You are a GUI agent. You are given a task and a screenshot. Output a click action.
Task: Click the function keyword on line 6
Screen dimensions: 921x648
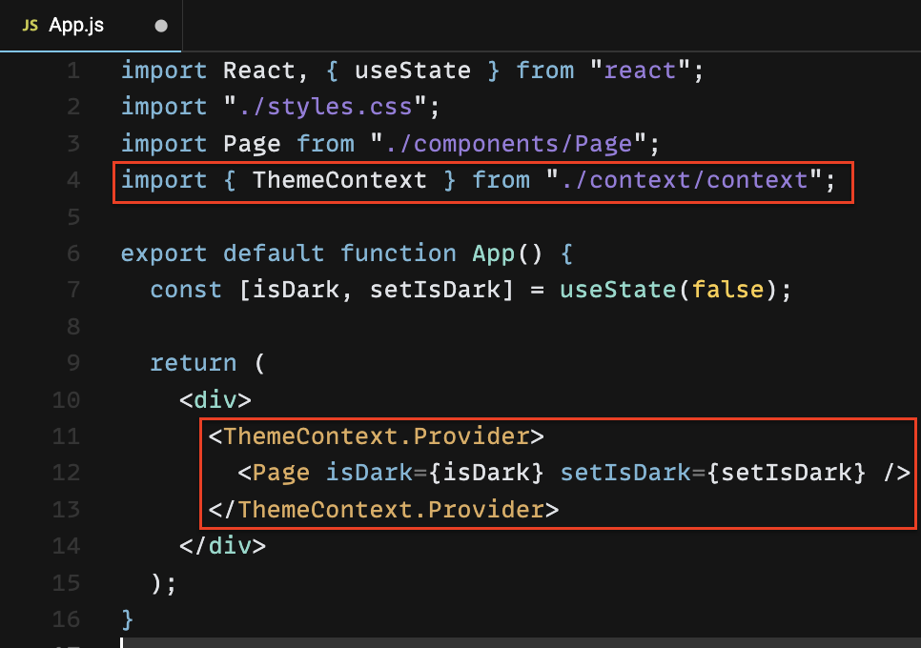pos(399,253)
